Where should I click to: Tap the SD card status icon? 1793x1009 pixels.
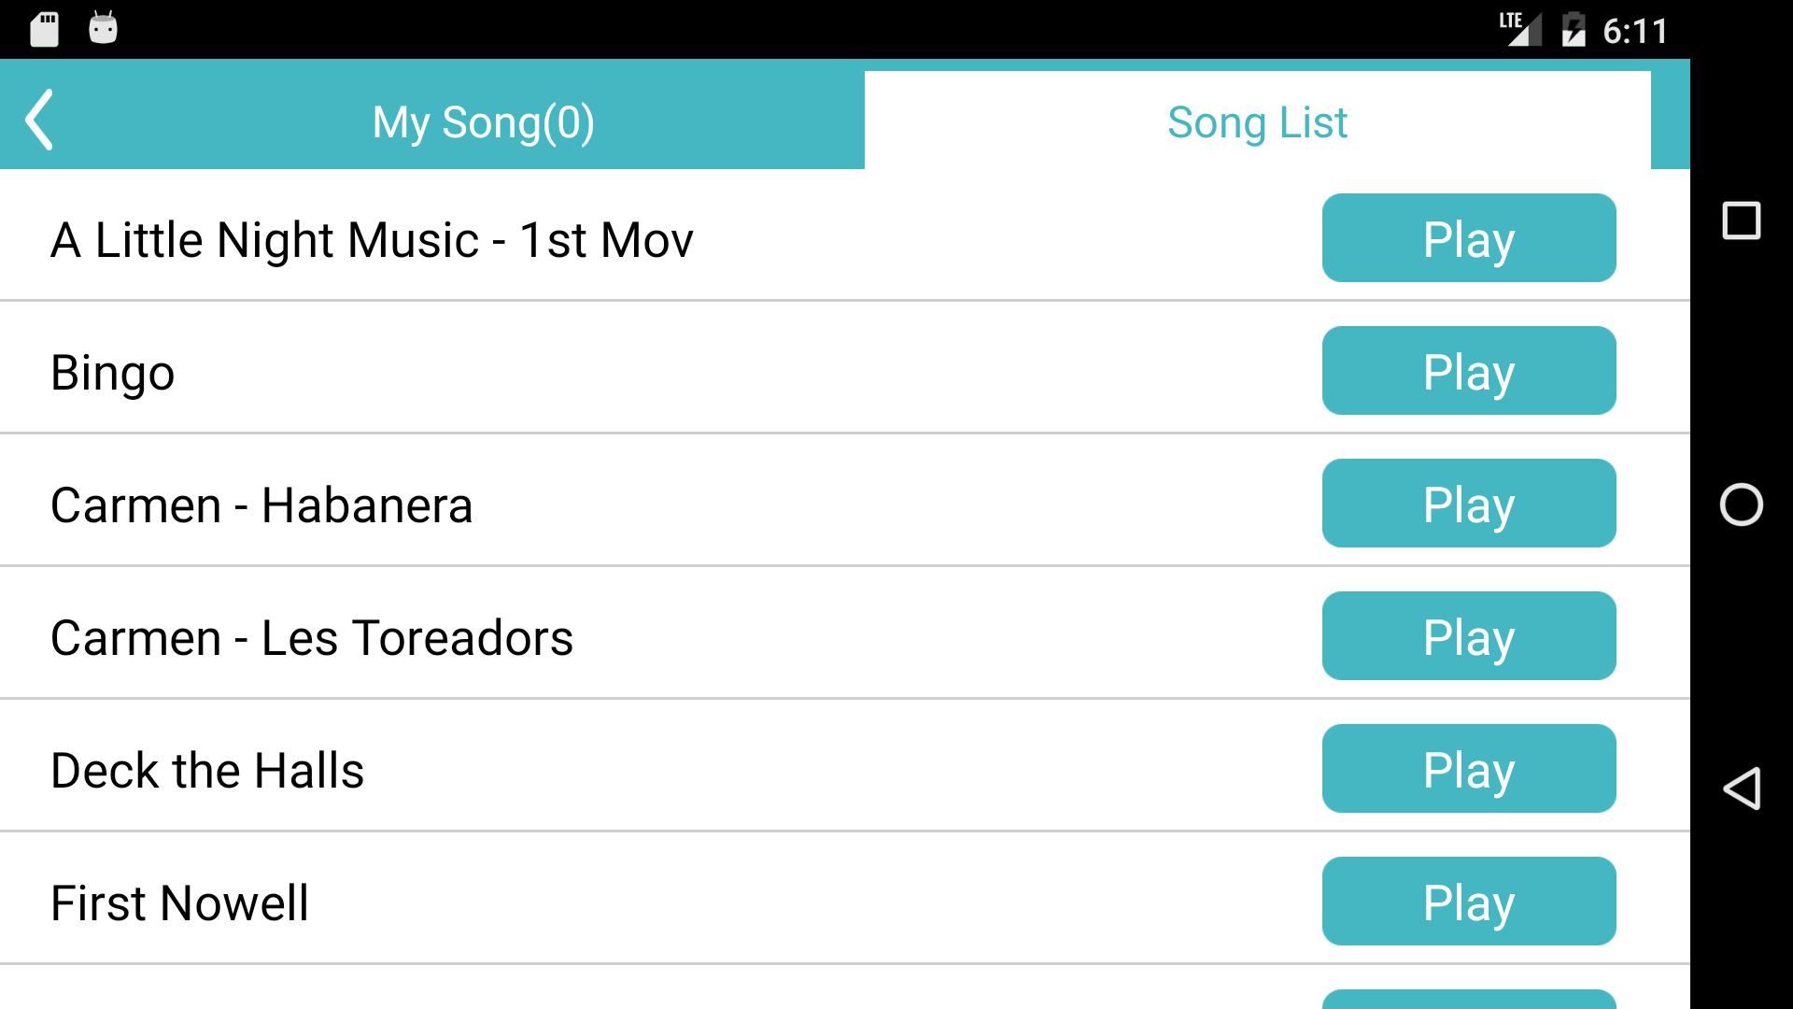(44, 29)
